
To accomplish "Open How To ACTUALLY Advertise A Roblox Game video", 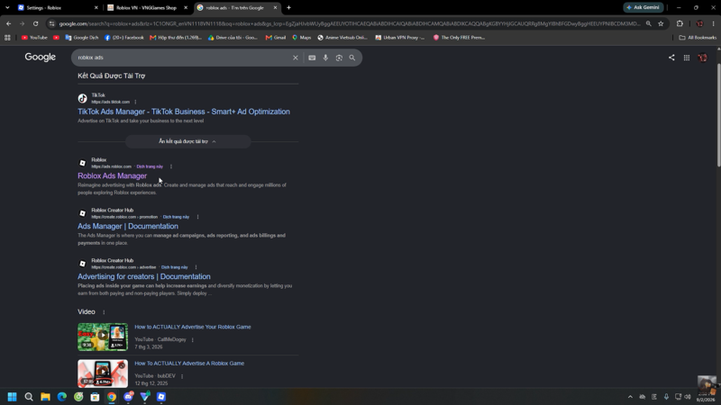I will pyautogui.click(x=189, y=364).
